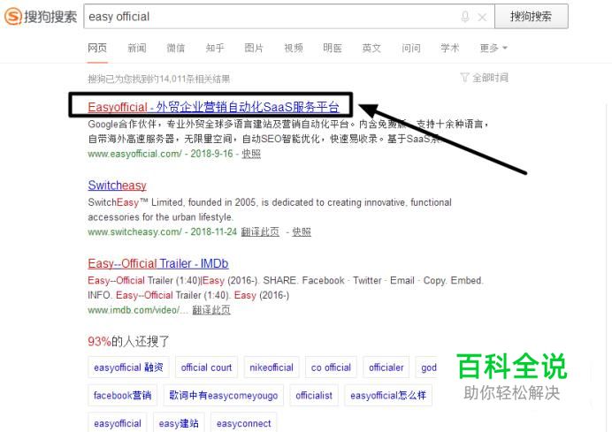Select related search 'easyconnect'
This screenshot has height=432, width=612.
(243, 423)
